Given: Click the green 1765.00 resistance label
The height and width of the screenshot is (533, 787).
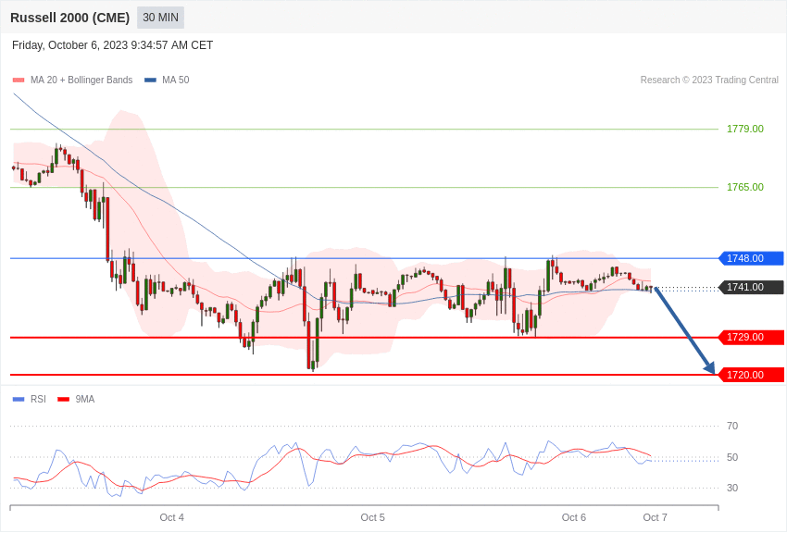Looking at the screenshot, I should 745,187.
